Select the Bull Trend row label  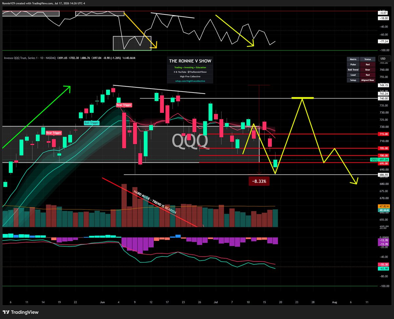coord(353,70)
